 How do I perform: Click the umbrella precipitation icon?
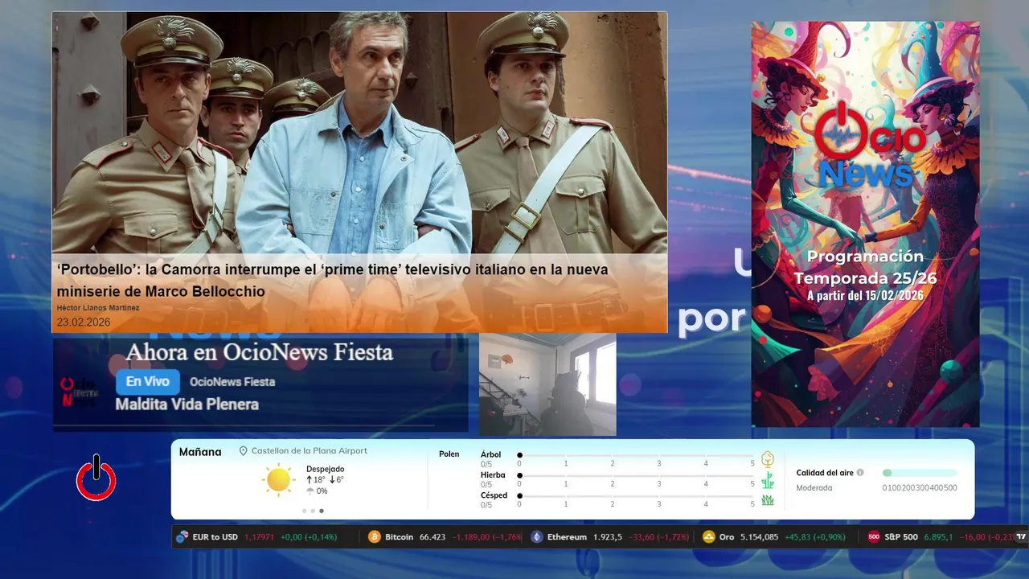point(310,491)
